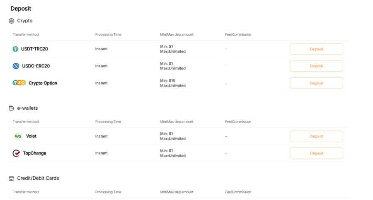Deposit via USDC-ERC20 button
Viewport: 373px width, 200px height.
[316, 66]
